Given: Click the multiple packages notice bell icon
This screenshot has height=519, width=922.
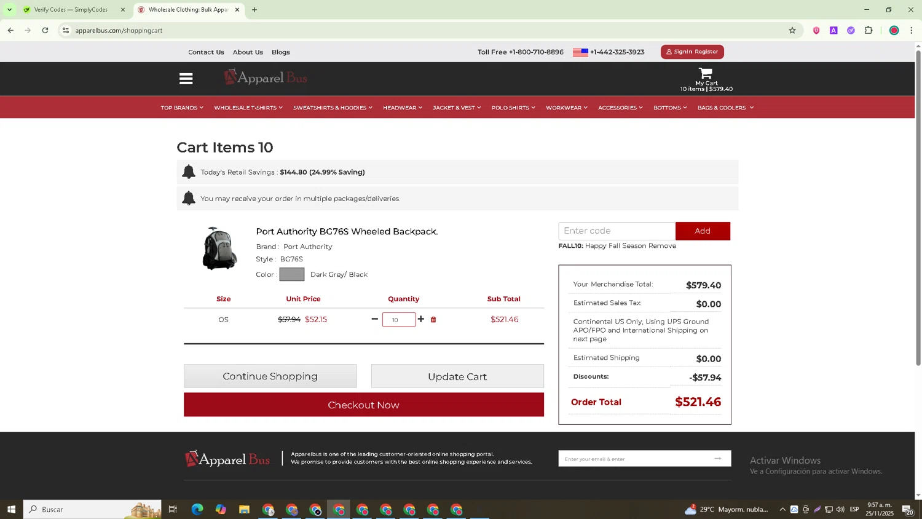Looking at the screenshot, I should click(x=189, y=198).
